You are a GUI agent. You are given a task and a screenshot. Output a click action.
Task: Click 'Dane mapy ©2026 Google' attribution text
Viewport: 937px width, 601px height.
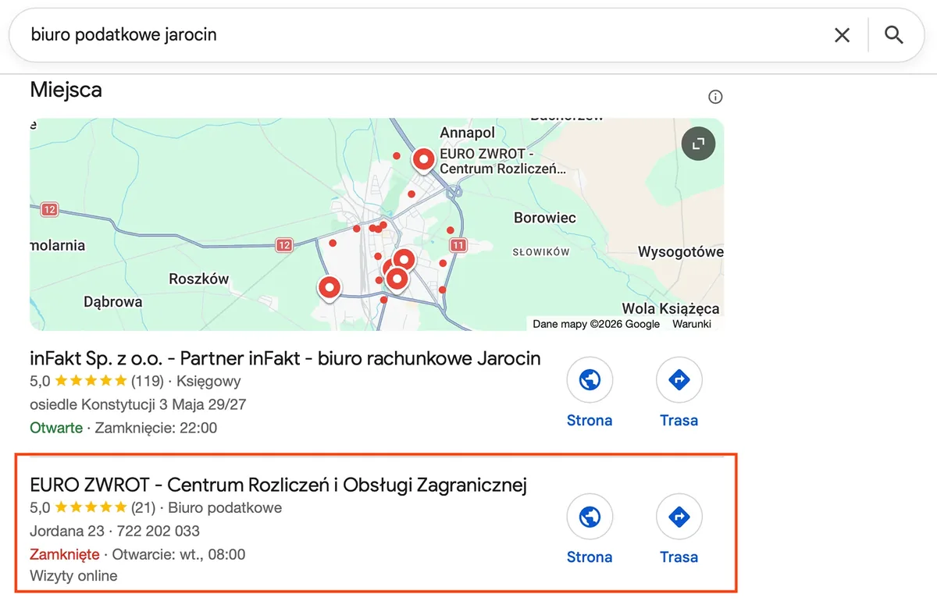597,324
